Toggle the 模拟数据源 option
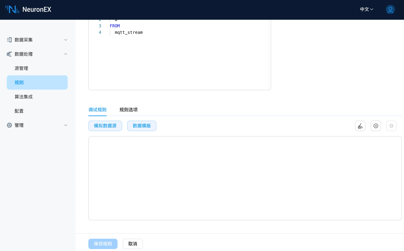This screenshot has width=404, height=251. coord(105,126)
